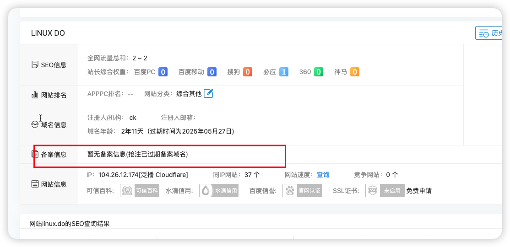
Task: Click the APPPC排名 value
Action: (130, 94)
